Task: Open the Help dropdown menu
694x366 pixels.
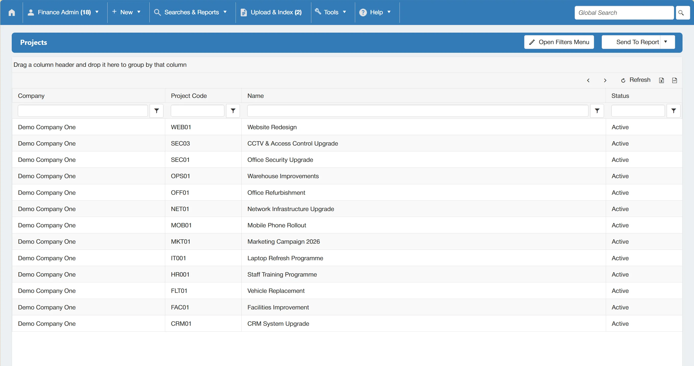Action: point(375,12)
